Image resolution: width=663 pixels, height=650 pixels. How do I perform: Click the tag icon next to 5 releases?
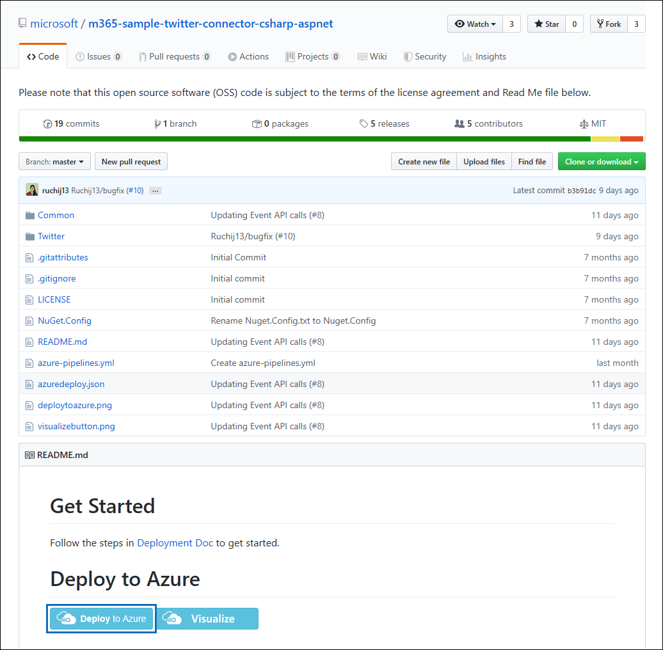pos(363,123)
